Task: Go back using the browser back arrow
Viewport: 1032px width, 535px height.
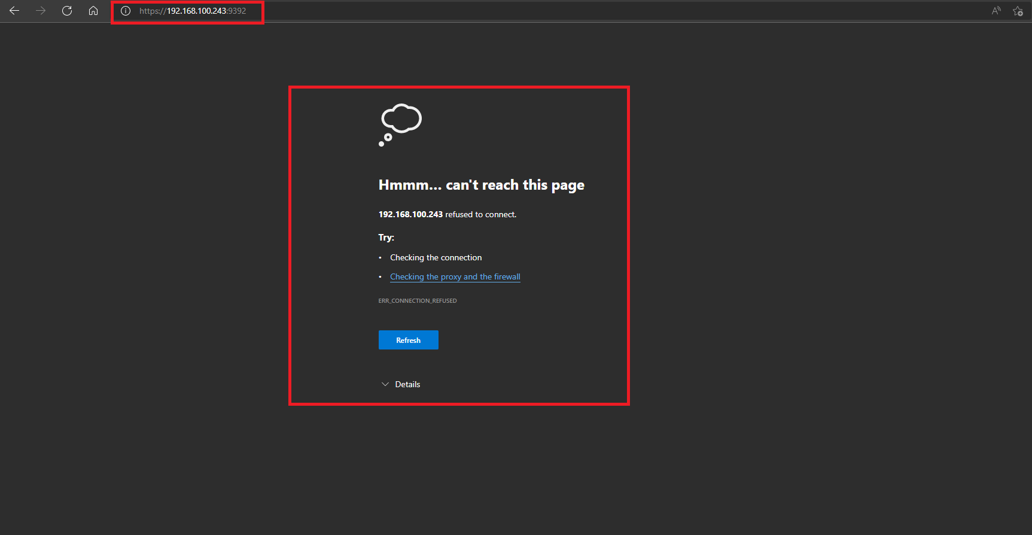Action: click(x=14, y=11)
